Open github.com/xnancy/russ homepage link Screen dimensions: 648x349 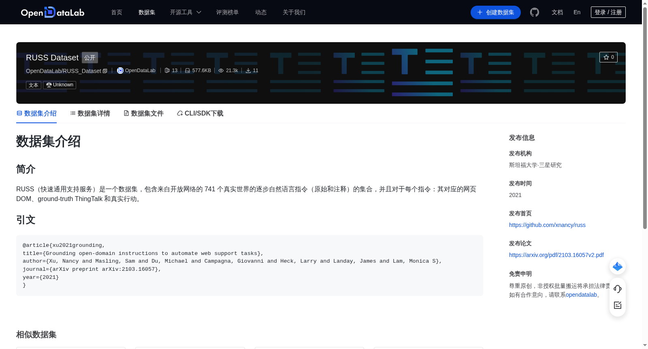point(547,225)
